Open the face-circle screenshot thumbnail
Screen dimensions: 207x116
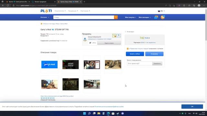tap(92, 64)
